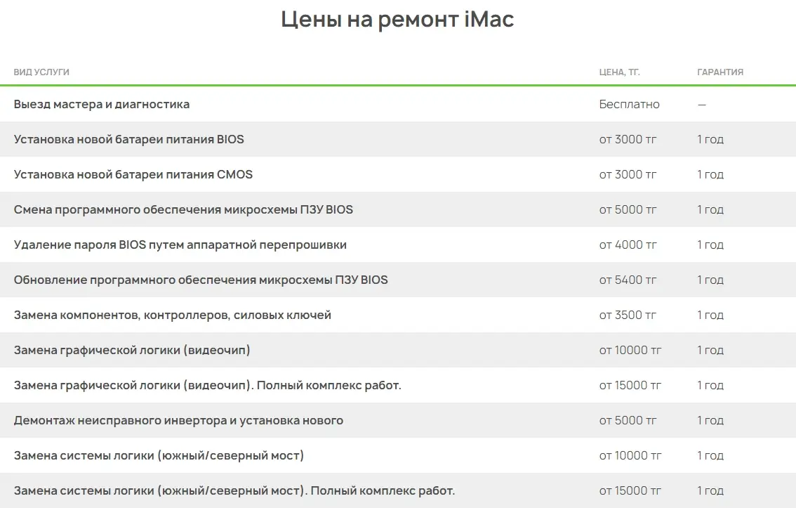Click the "Цены на ремонт iMac" heading
Viewport: 796px width, 508px height.
pos(397,19)
